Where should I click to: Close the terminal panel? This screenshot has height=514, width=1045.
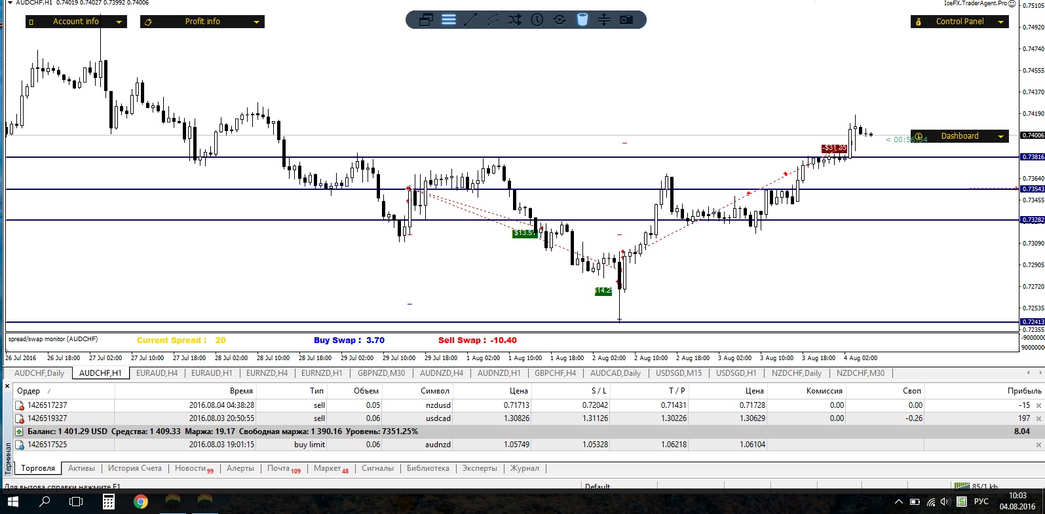click(7, 387)
